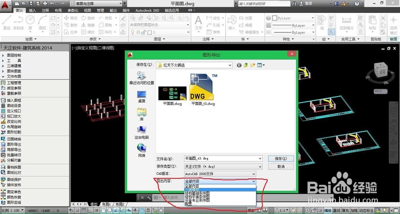
Task: Go up one folder level in dialog
Action: point(246,65)
